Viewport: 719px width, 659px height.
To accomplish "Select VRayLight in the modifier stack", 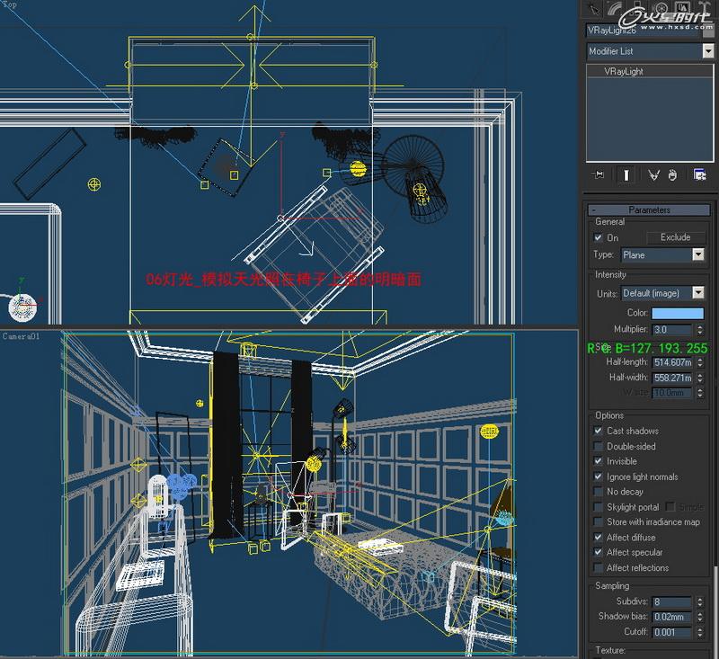I will (623, 72).
